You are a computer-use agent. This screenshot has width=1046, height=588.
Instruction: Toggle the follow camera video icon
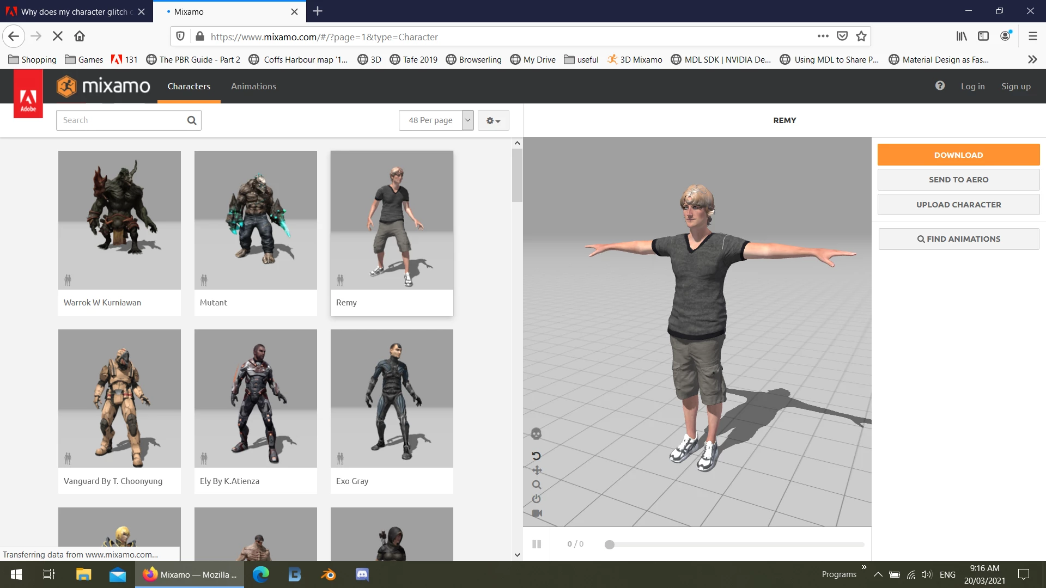point(537,513)
